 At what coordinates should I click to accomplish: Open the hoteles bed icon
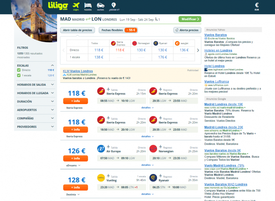pos(88,7)
